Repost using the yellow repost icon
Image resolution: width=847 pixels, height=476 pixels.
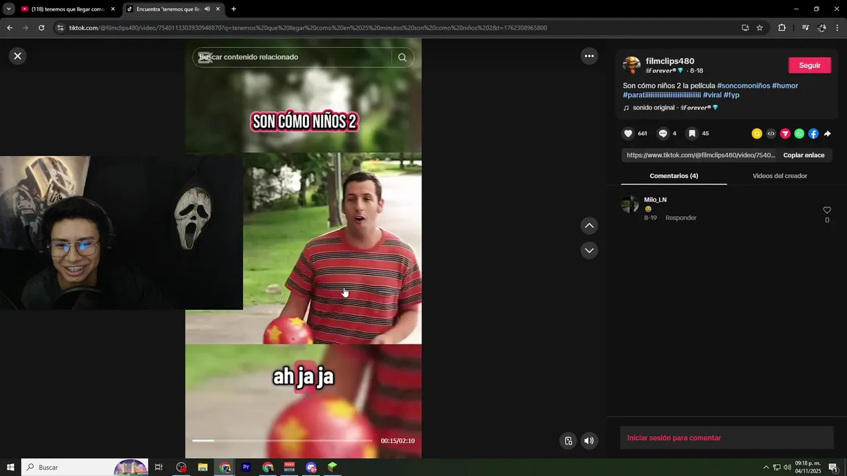coord(757,134)
